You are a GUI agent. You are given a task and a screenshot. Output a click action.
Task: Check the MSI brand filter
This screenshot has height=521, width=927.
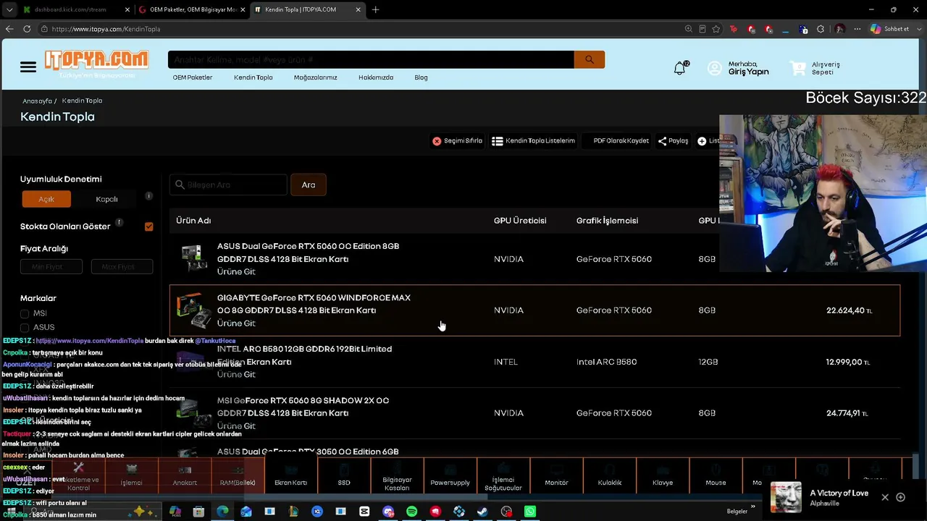[x=25, y=313]
